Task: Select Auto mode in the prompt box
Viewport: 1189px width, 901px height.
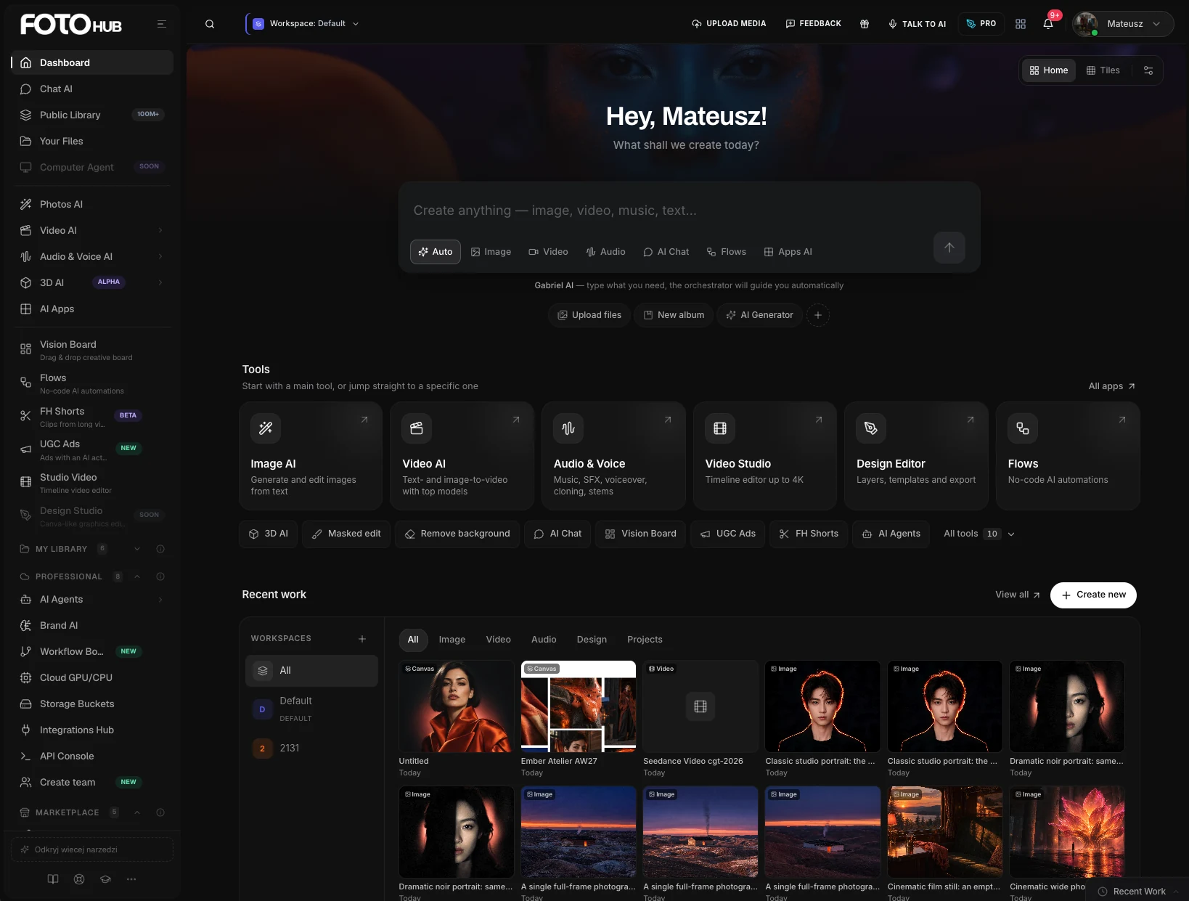Action: (436, 252)
